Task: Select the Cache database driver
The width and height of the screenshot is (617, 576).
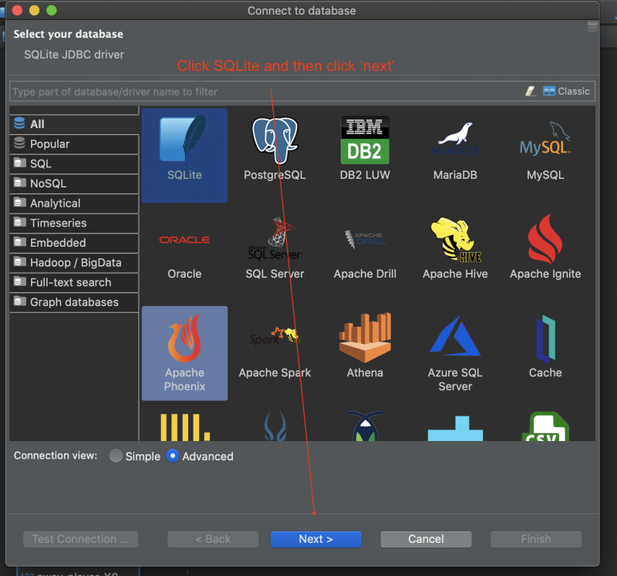Action: (545, 347)
